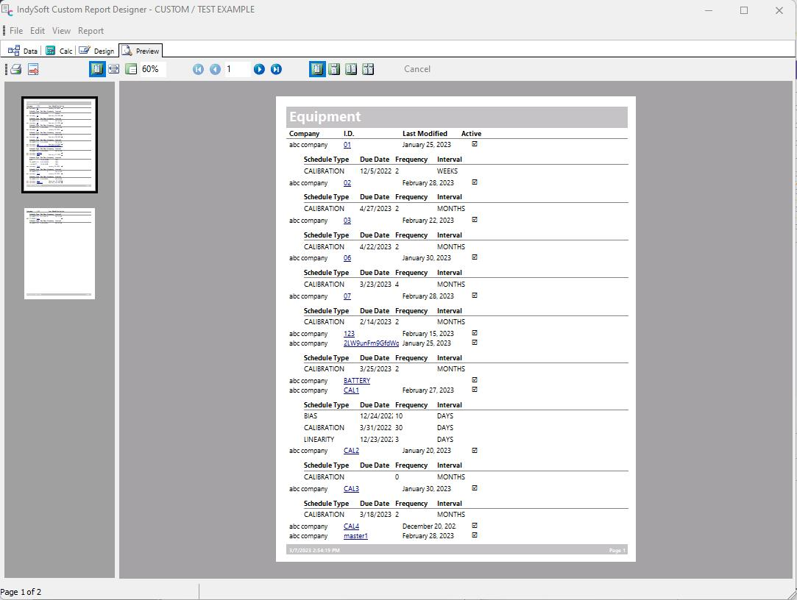Select the whole page zoom icon
797x600 pixels.
[96, 69]
